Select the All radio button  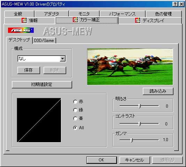75,128
